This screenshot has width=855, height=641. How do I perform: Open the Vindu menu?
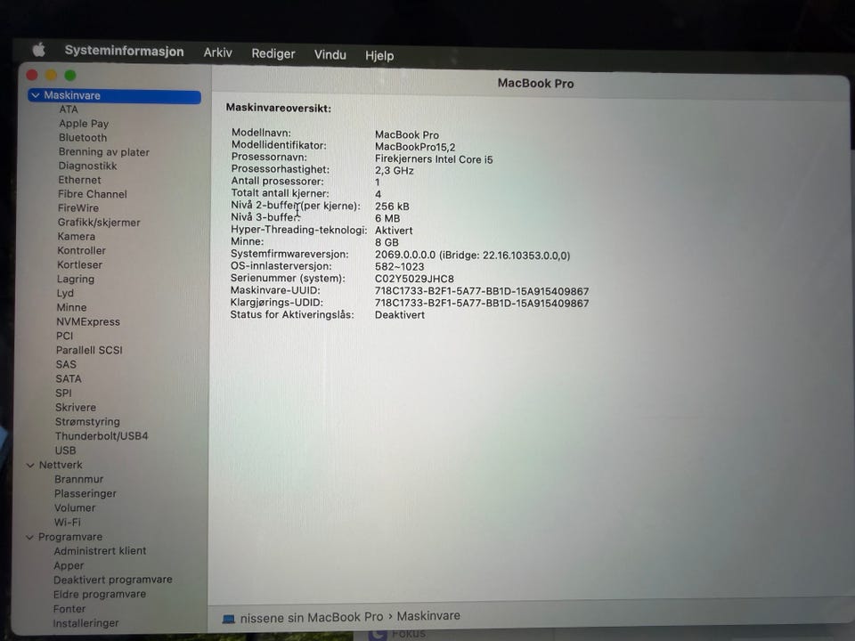tap(330, 55)
